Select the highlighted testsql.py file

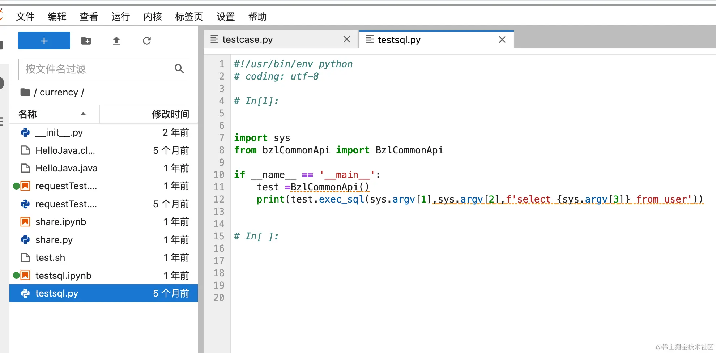pos(104,293)
